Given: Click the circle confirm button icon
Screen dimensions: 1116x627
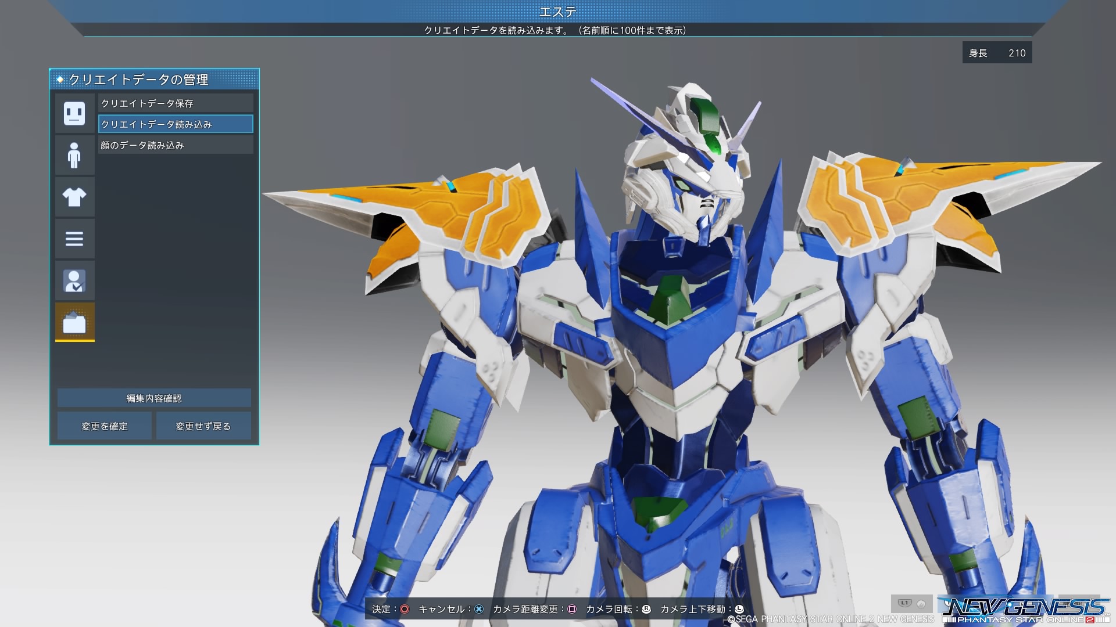Looking at the screenshot, I should [x=405, y=609].
